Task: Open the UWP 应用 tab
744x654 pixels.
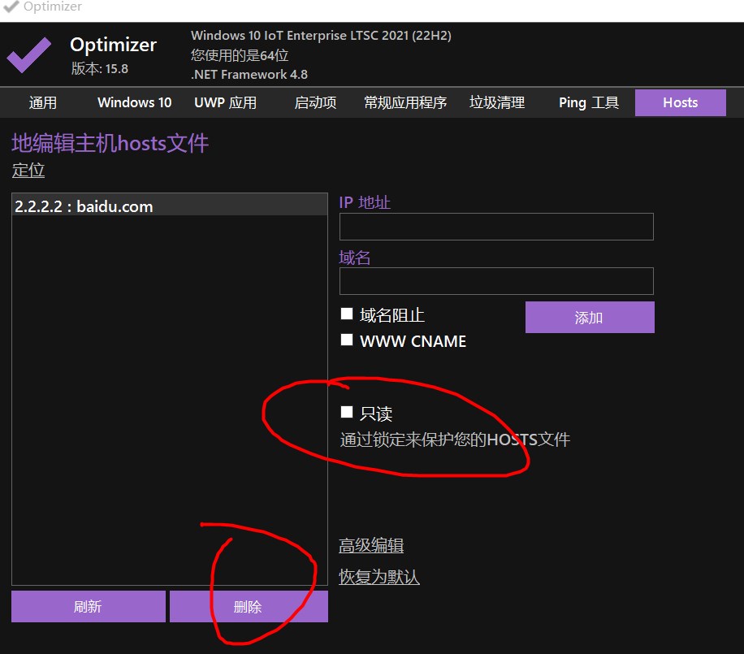Action: (225, 102)
